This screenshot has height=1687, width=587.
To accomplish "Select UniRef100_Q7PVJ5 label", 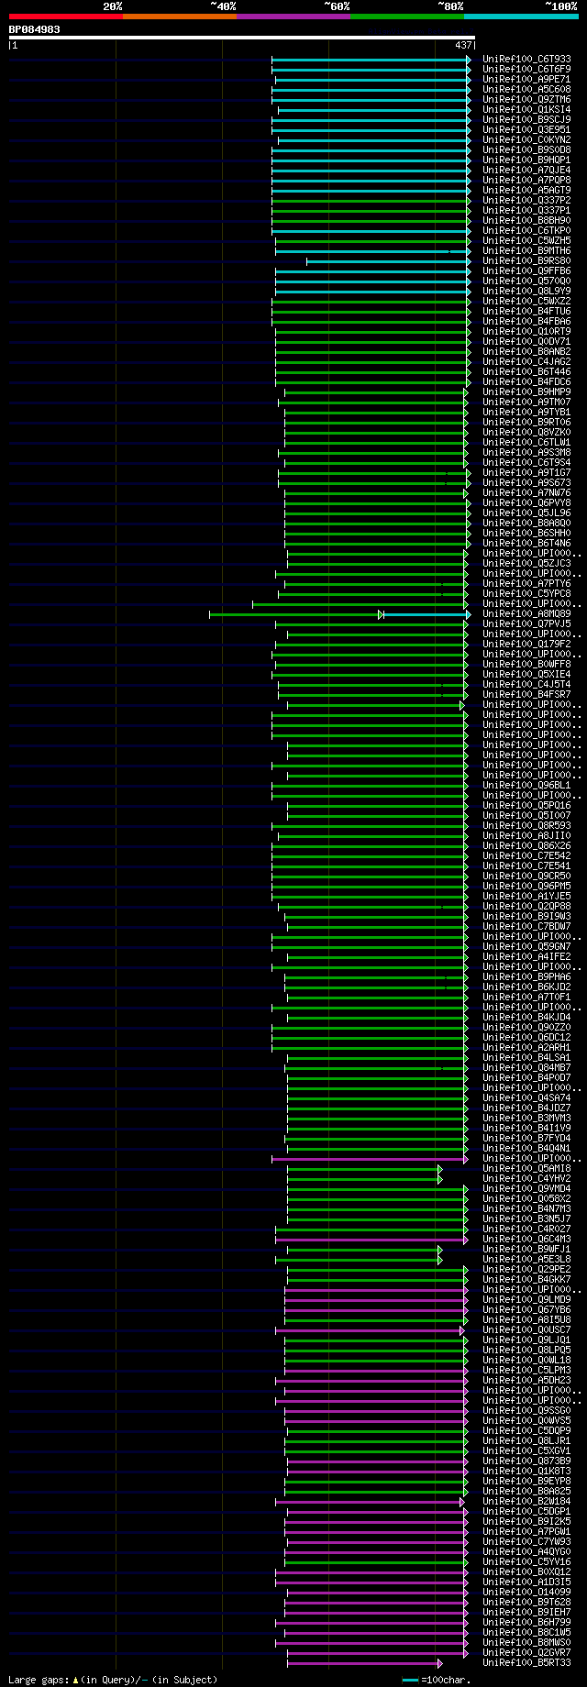I will (526, 624).
